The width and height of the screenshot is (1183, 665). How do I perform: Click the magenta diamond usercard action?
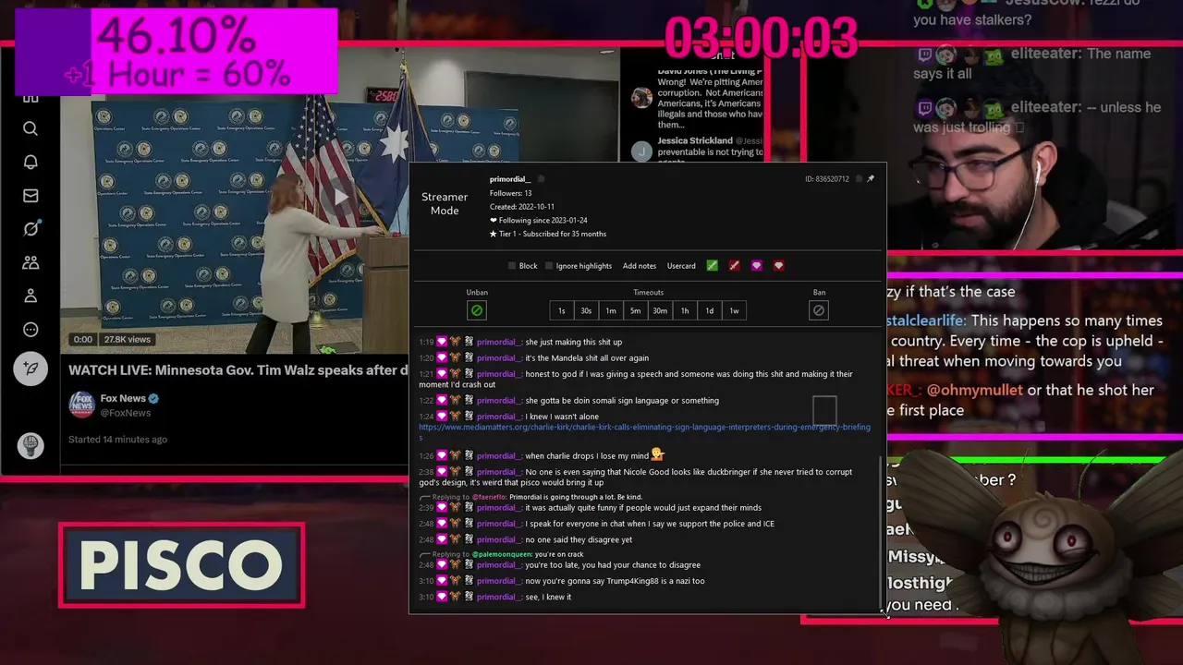coord(757,266)
